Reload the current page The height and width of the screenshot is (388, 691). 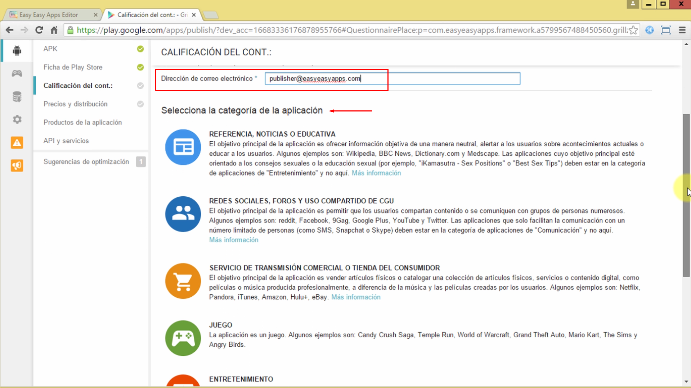(39, 30)
